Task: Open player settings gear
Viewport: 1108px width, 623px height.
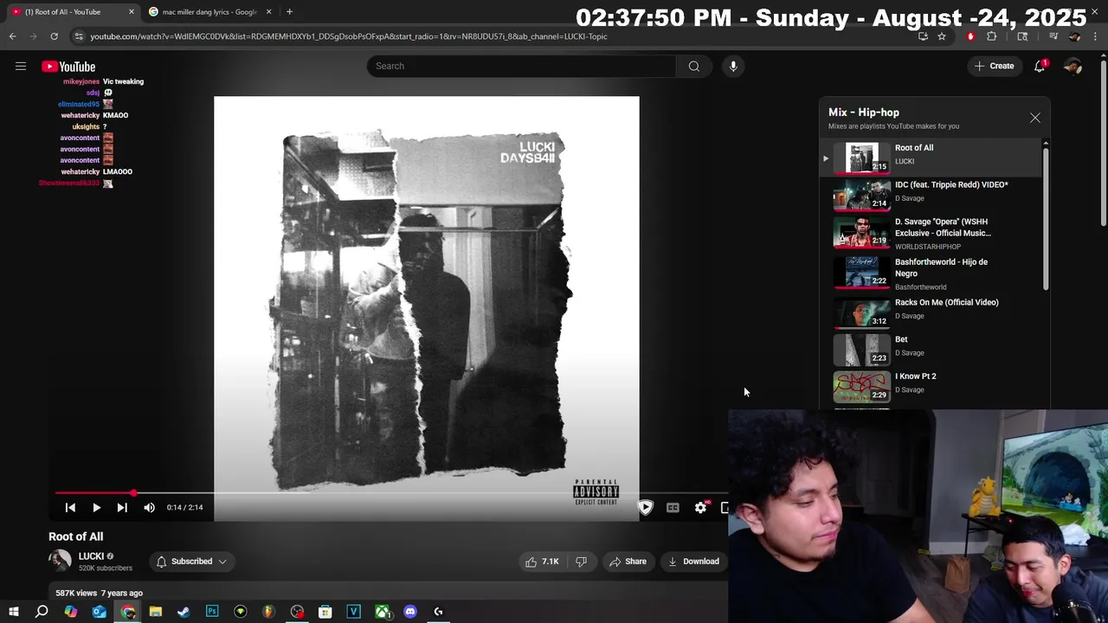Action: [700, 508]
